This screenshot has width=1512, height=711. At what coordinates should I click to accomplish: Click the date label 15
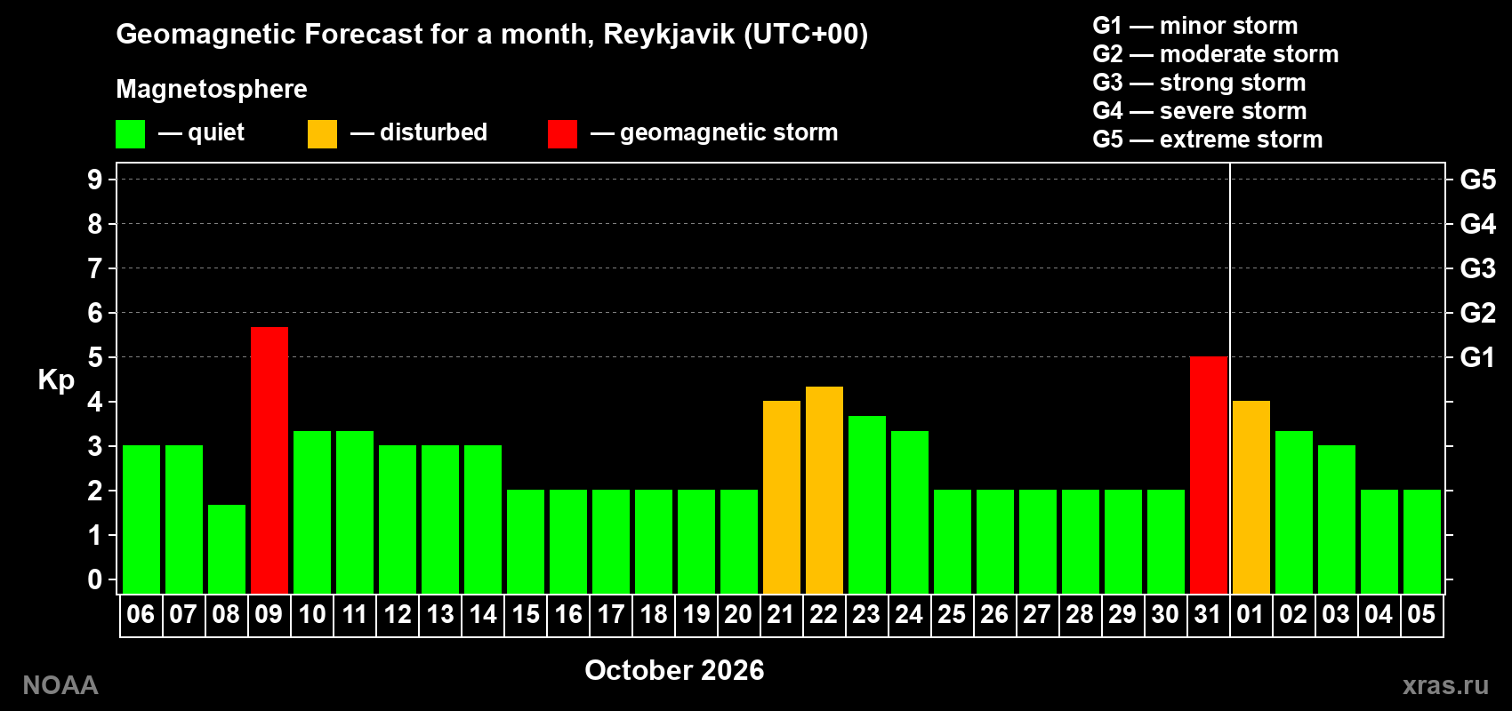(526, 614)
